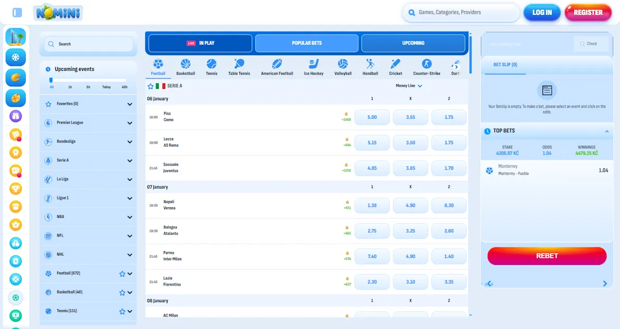620x329 pixels.
Task: Click the REGISTER button
Action: [x=588, y=12]
